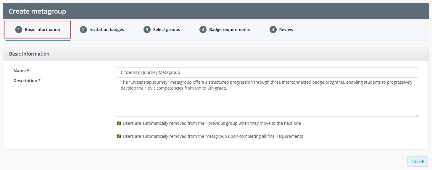The height and width of the screenshot is (170, 432).
Task: Click the 'upon completing all final requirements' label
Action: coord(213,136)
